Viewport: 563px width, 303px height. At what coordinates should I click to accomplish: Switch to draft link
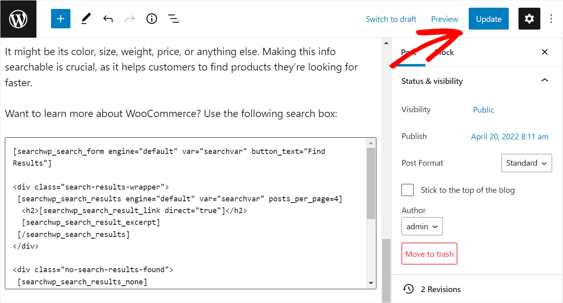[x=391, y=19]
